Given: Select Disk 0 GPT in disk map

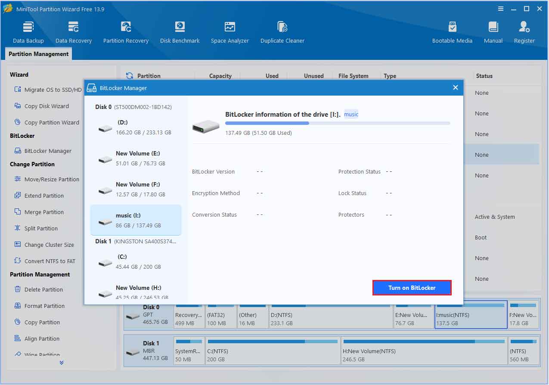Looking at the screenshot, I should [149, 315].
